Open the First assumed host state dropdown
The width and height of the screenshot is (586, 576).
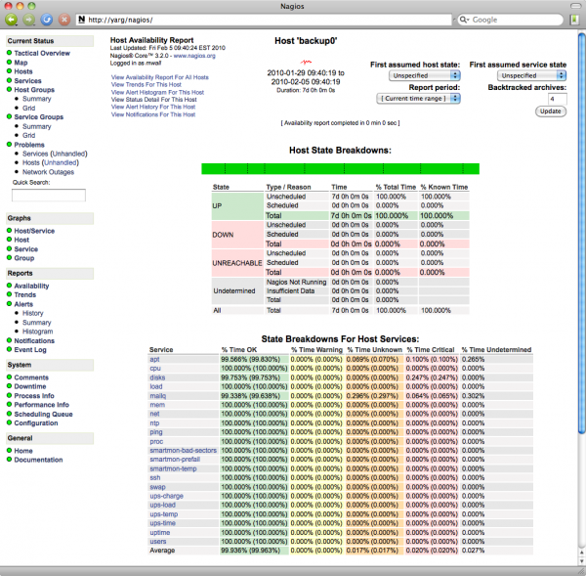[x=425, y=75]
